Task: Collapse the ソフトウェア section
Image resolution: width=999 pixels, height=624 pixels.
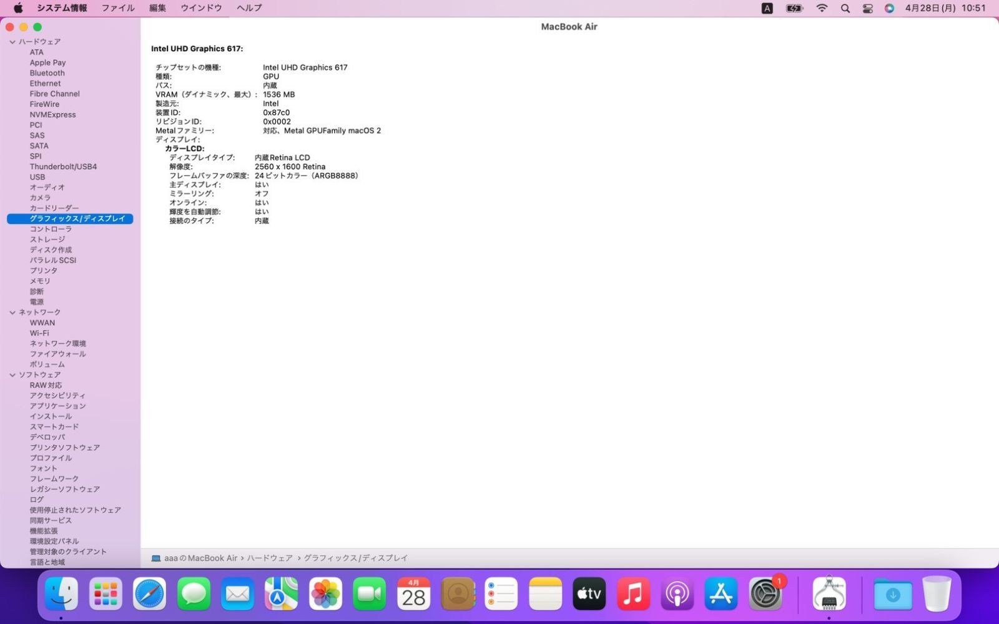Action: click(12, 374)
